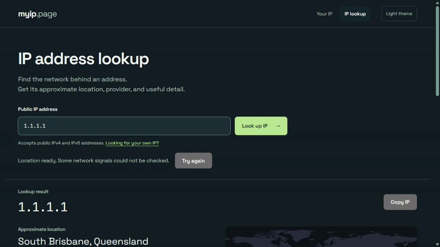Click the Look up IP button
Screen dimensions: 440x247
(261, 126)
